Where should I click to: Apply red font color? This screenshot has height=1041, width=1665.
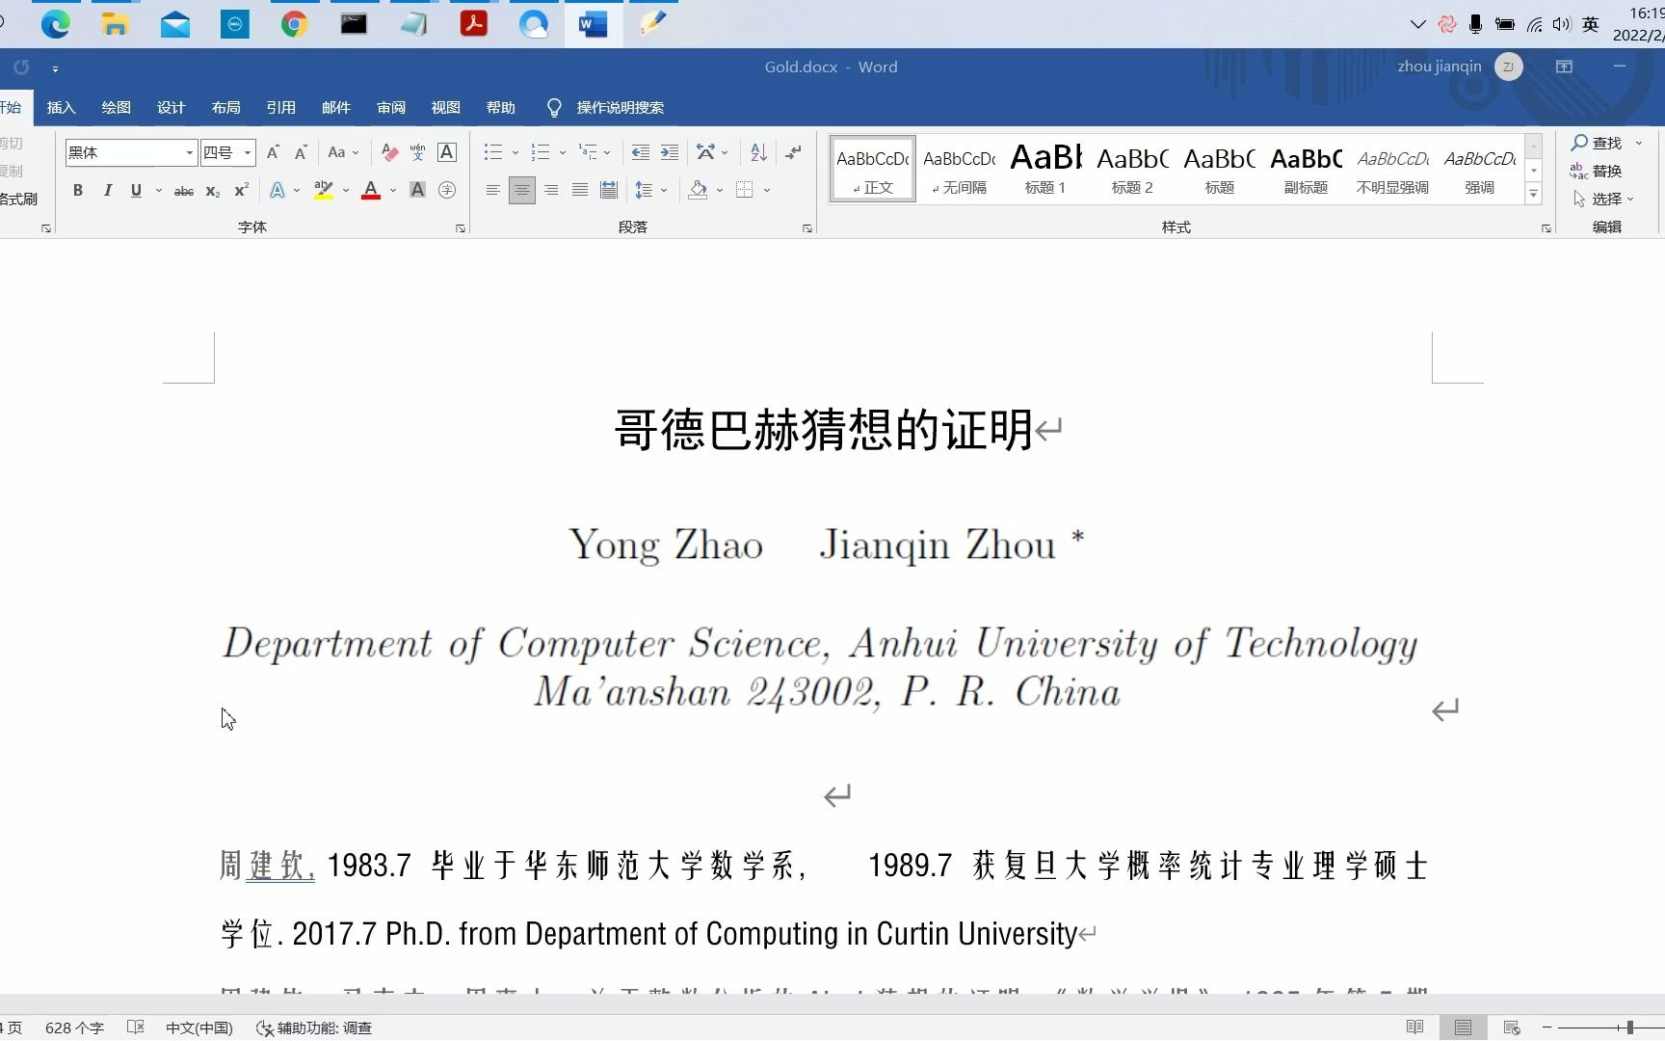click(371, 191)
